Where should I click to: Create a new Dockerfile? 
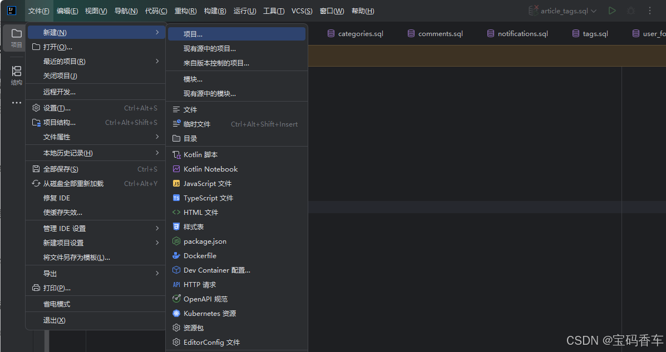pyautogui.click(x=200, y=256)
